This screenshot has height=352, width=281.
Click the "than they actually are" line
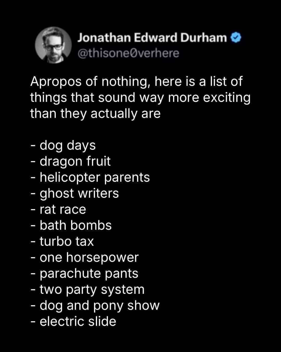tap(95, 114)
